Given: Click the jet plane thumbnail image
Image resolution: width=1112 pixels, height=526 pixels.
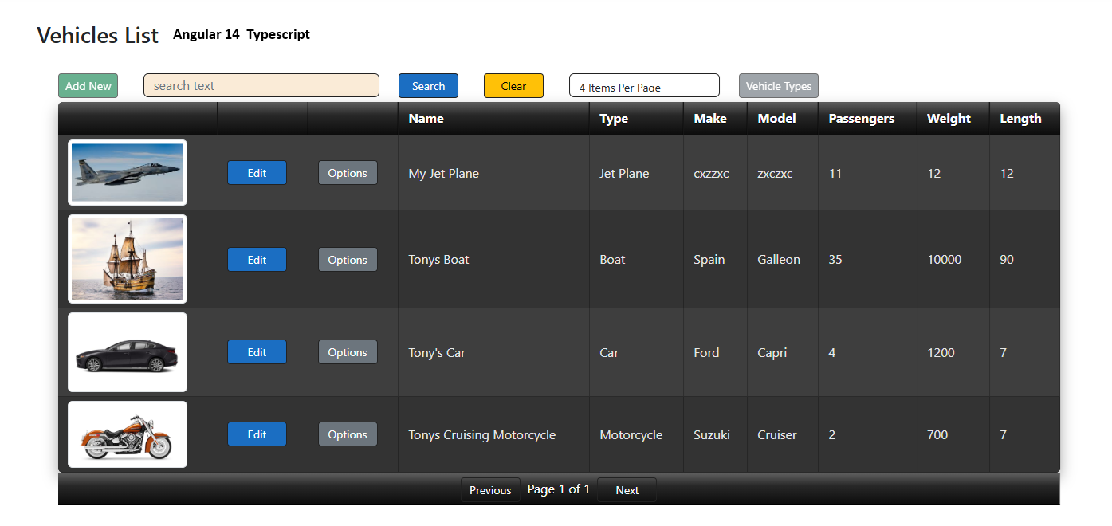Looking at the screenshot, I should [128, 173].
